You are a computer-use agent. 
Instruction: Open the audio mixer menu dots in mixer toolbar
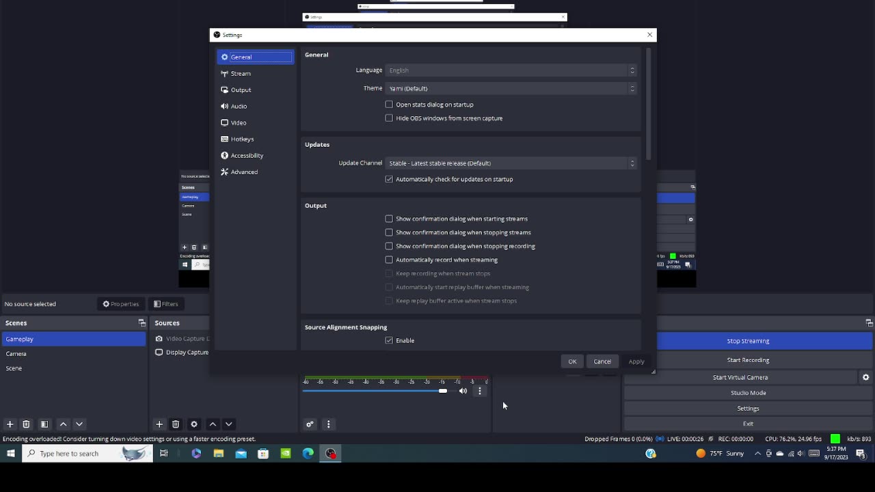(328, 424)
